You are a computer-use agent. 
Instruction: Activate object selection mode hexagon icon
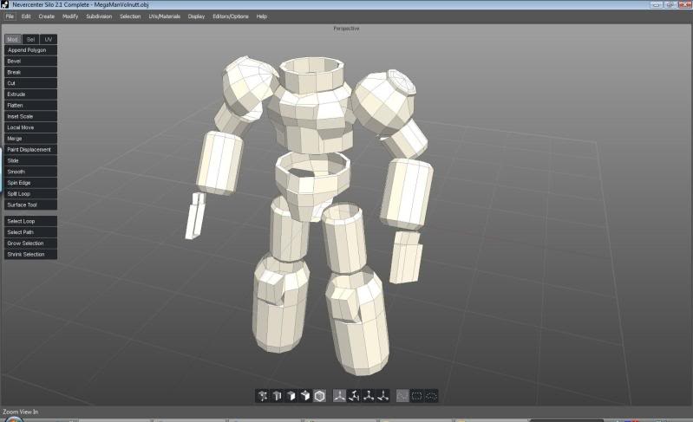point(319,396)
